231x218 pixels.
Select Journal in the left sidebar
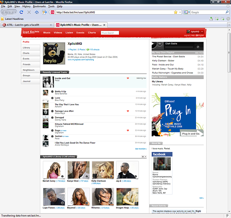(x=31, y=81)
